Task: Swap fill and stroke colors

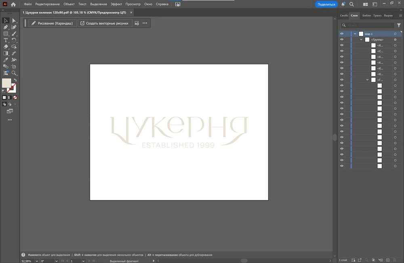Action: (15, 81)
